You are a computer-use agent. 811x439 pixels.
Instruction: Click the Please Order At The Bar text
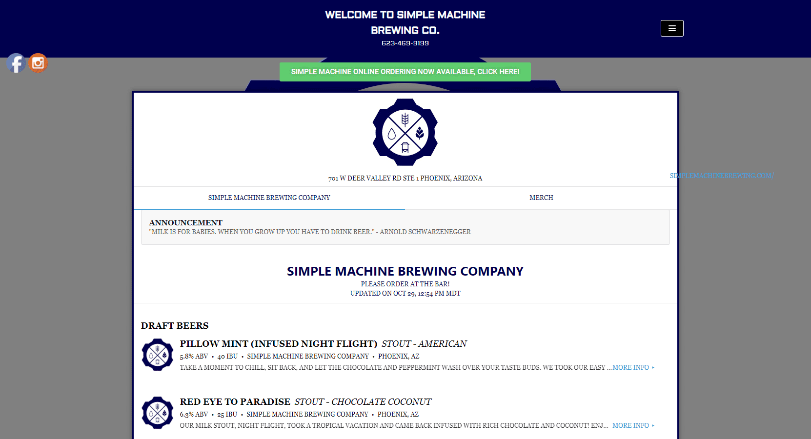coord(405,284)
